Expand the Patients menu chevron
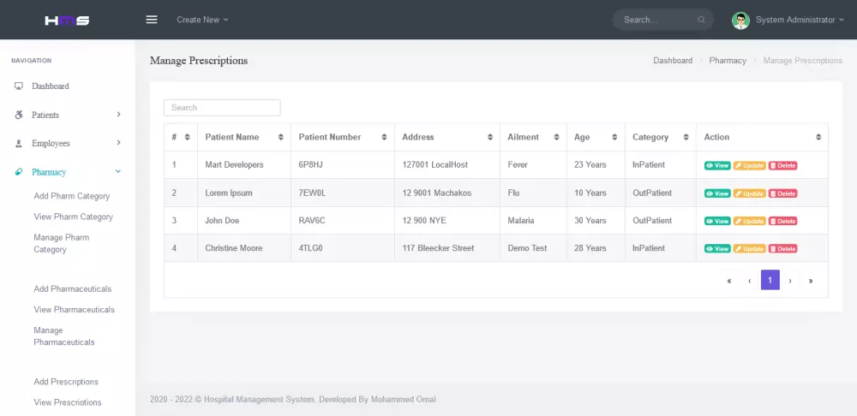 118,114
